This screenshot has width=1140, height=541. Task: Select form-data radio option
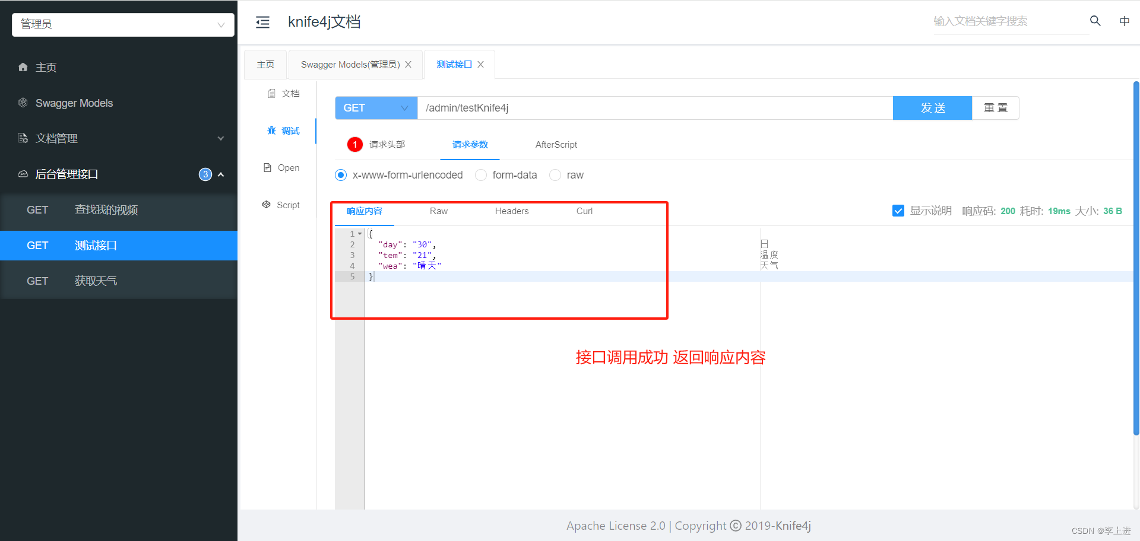(x=481, y=175)
